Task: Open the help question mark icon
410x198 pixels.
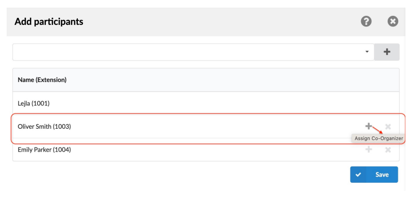Action: click(x=366, y=21)
